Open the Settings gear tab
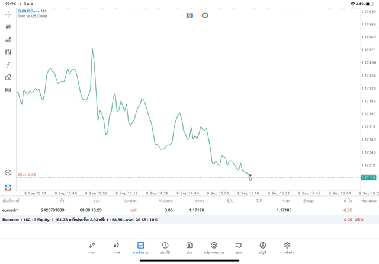Viewport: 379px width, 264px height. coord(287,247)
